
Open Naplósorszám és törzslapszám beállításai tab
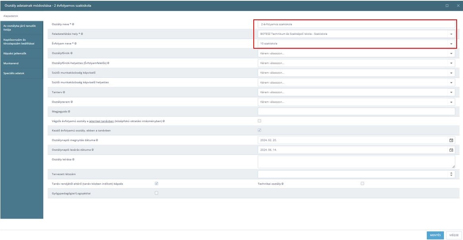pos(22,42)
